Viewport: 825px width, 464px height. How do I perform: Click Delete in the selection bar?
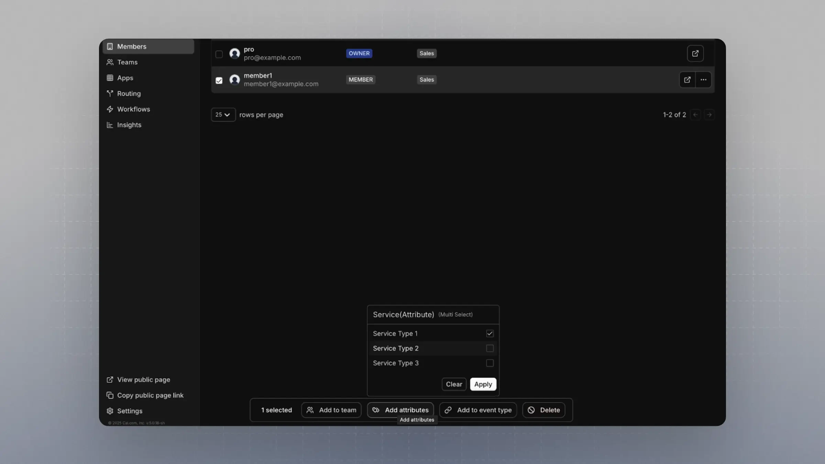point(543,410)
